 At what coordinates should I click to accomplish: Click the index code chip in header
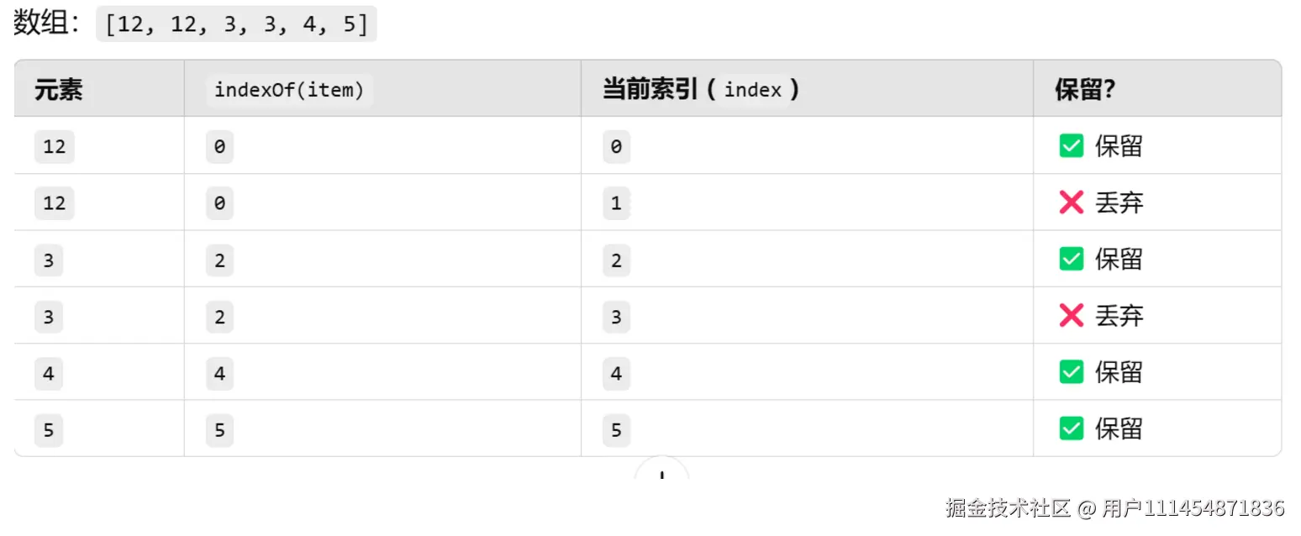pyautogui.click(x=752, y=89)
